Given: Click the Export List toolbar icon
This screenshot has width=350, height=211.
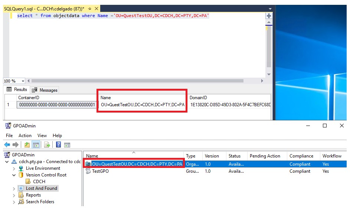Looking at the screenshot, I should 47,145.
